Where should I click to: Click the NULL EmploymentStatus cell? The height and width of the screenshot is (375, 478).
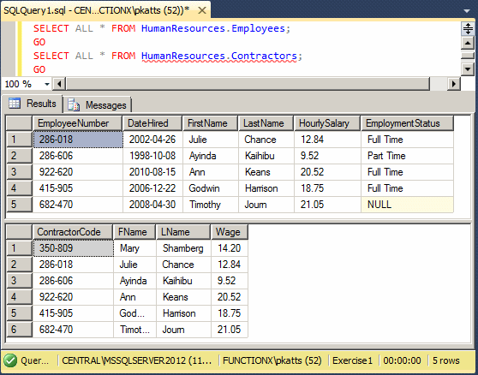[x=407, y=205]
